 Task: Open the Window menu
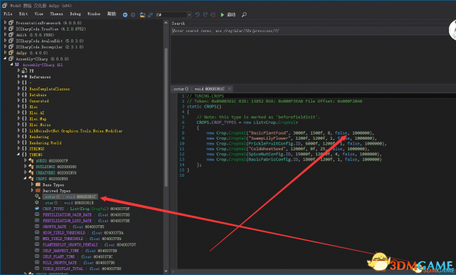[x=93, y=14]
